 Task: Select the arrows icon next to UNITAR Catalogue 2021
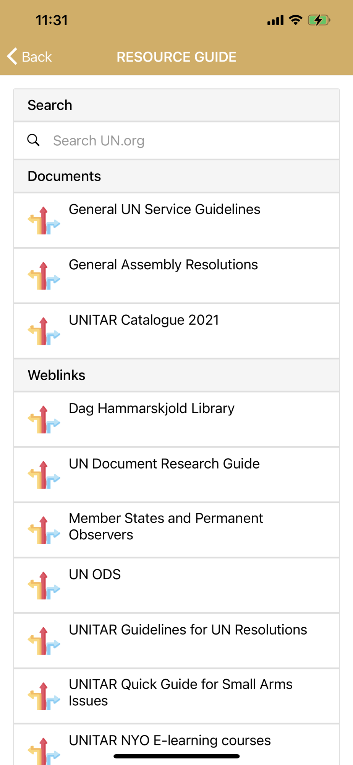44,331
